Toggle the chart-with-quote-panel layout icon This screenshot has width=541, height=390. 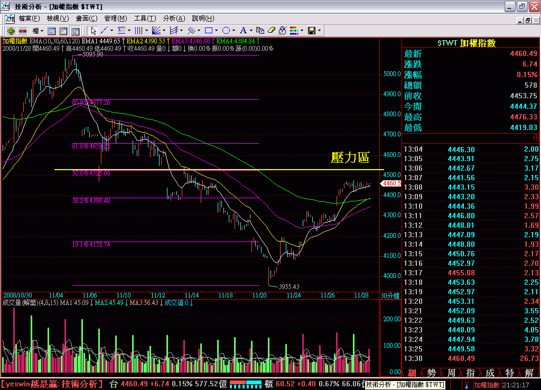75,31
